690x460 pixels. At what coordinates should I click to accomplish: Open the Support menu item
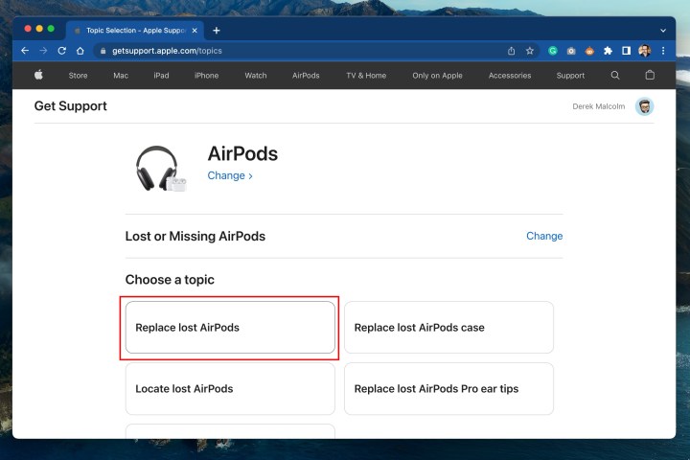pyautogui.click(x=570, y=76)
